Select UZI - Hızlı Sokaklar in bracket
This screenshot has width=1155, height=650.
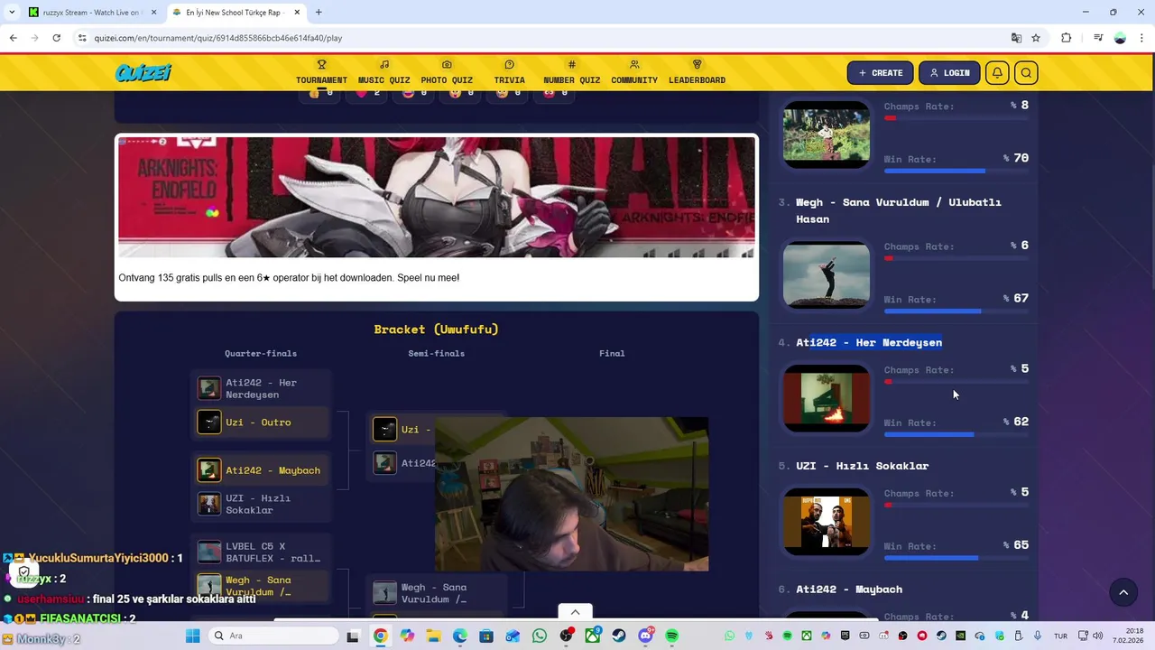pos(262,504)
